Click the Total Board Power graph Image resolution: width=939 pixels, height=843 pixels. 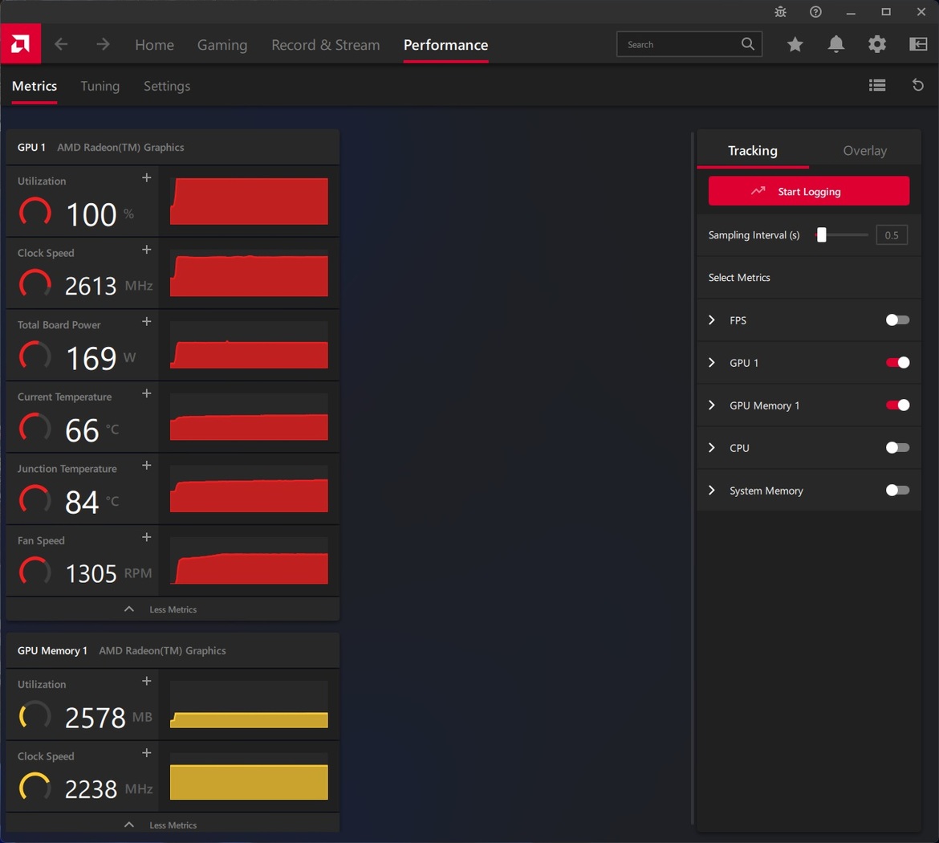tap(249, 345)
